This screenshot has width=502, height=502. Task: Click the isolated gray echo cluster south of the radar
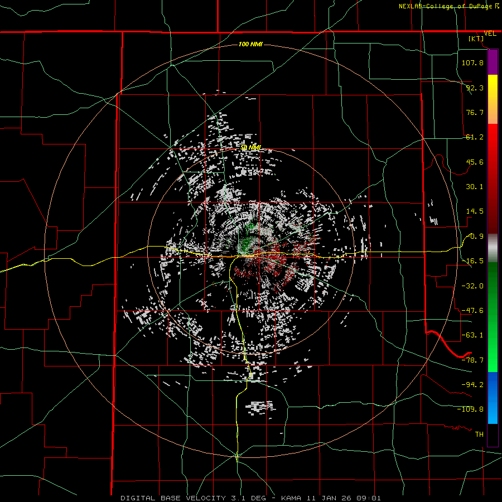point(260,408)
